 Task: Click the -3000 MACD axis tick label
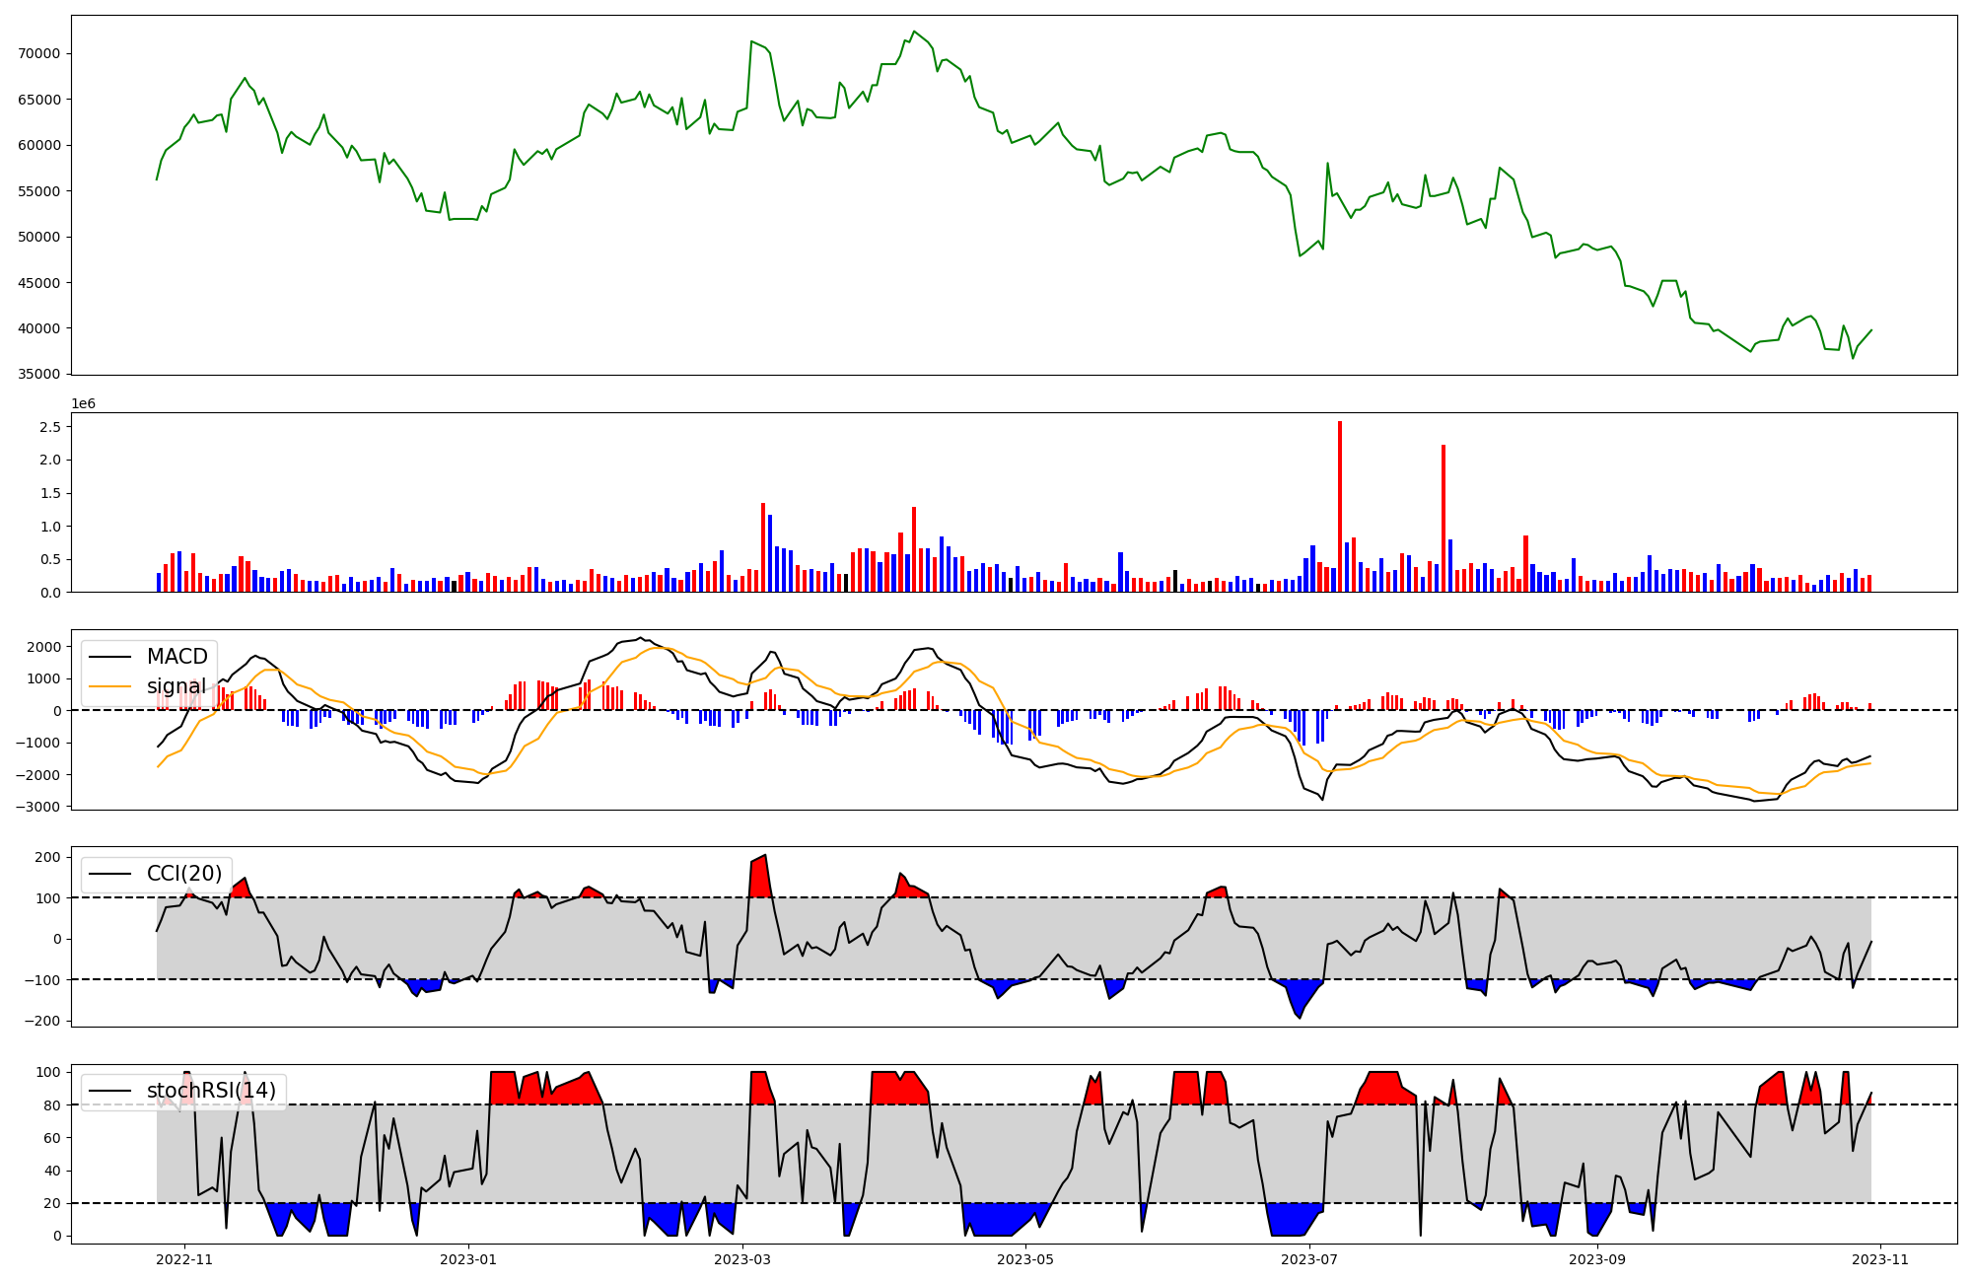[x=39, y=807]
